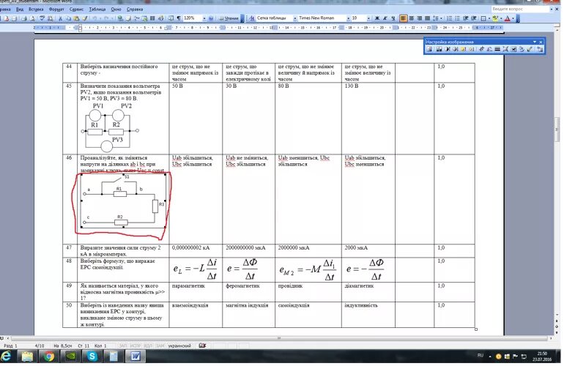Toggle numbered list
Image resolution: width=586 pixels, height=366 pixels.
tap(449, 18)
